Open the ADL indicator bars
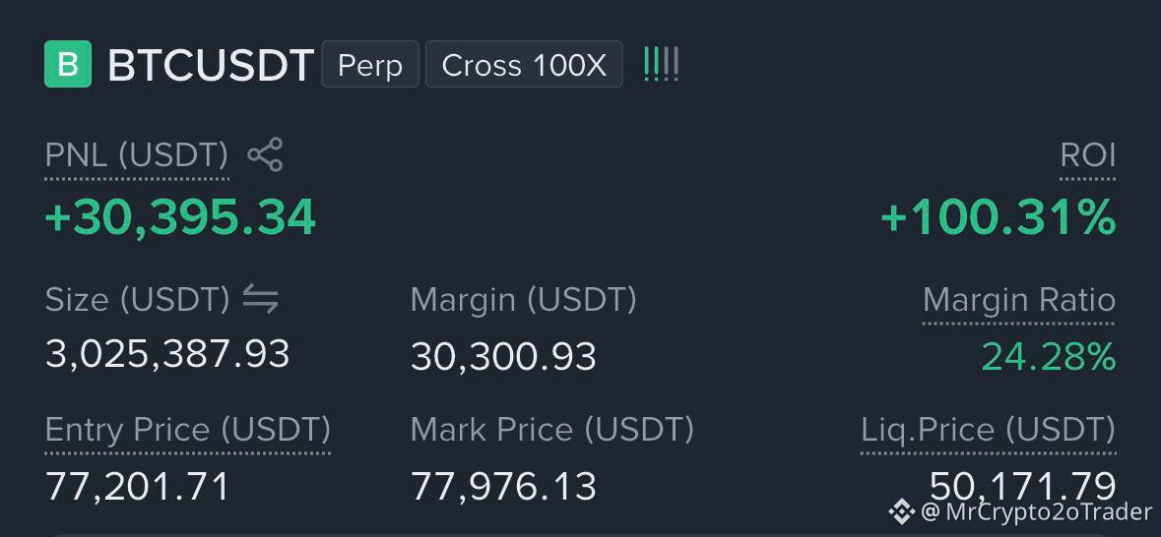This screenshot has width=1161, height=537. [x=661, y=64]
